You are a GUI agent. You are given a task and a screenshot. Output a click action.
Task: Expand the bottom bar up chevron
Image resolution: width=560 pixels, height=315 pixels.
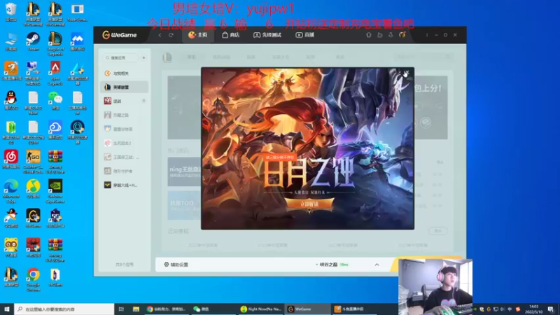click(377, 265)
